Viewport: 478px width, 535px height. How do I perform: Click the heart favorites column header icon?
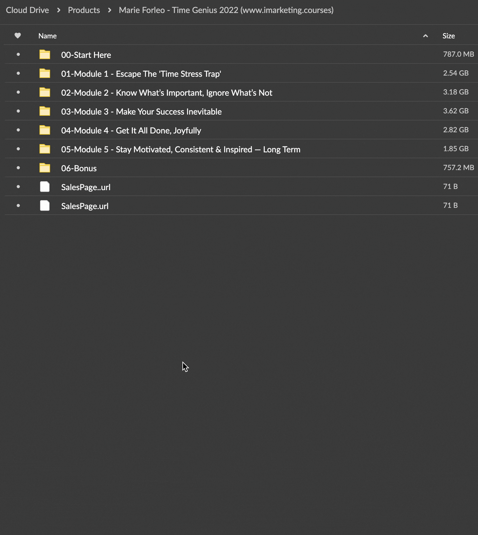(x=18, y=36)
